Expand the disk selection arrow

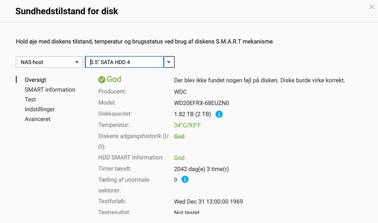coord(169,62)
